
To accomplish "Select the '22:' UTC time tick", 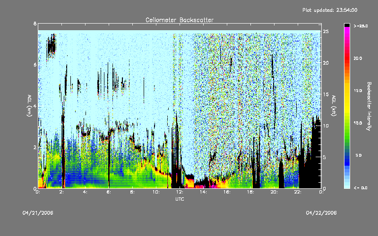I will (x=298, y=192).
